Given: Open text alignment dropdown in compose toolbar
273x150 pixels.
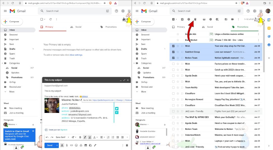Looking at the screenshot, I should (102, 137).
